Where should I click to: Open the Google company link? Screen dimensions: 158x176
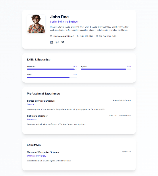coord(31,104)
